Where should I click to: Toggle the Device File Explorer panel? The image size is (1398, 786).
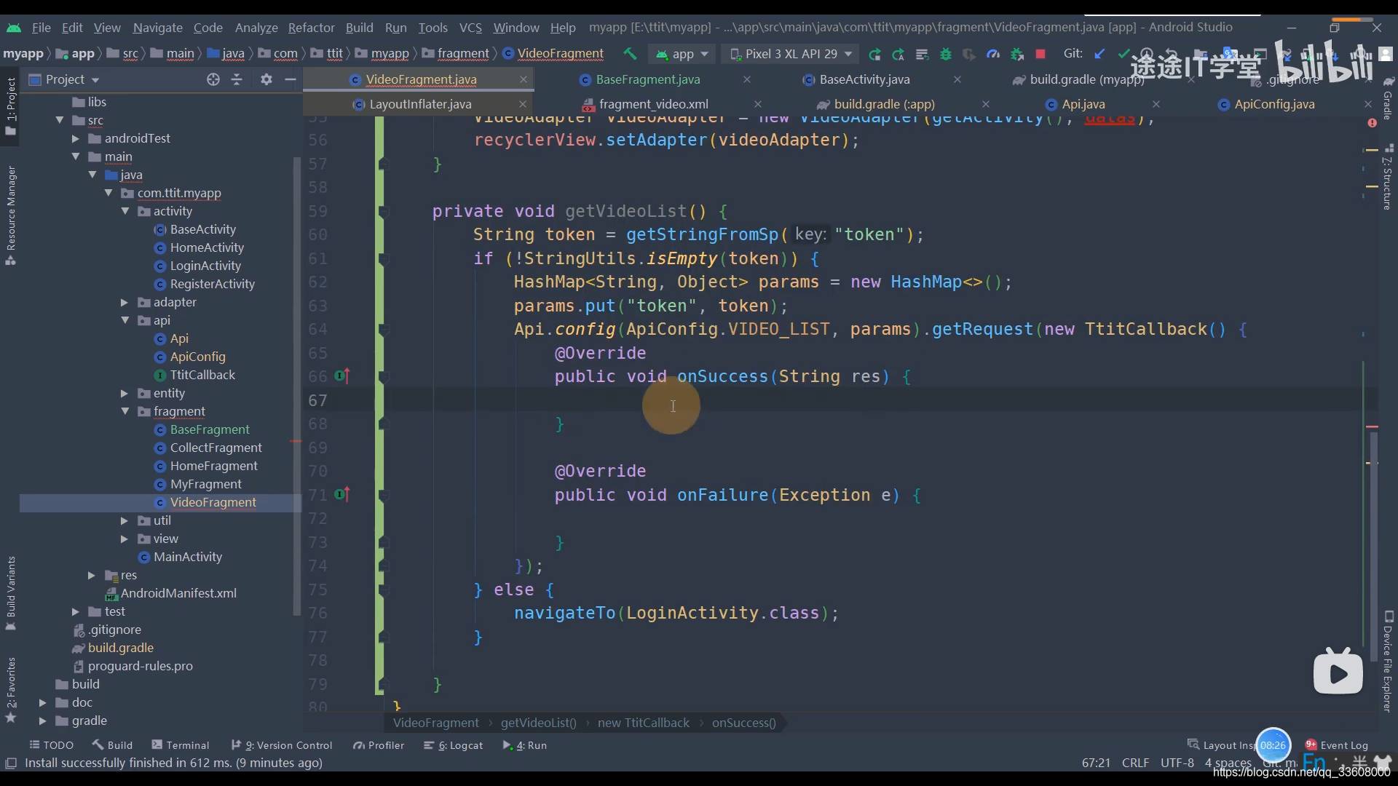1388,661
